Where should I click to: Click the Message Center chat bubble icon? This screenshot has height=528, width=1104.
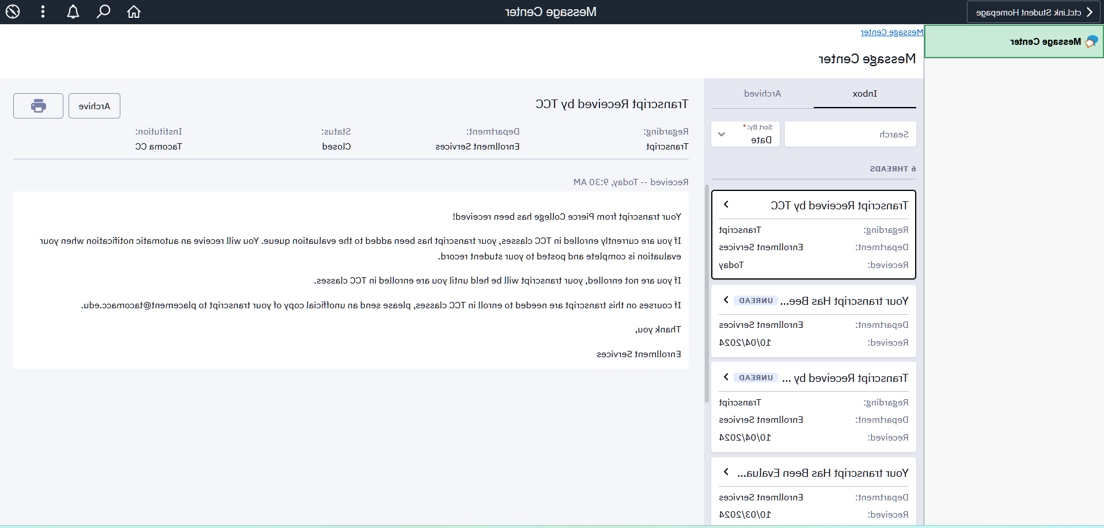(x=1091, y=41)
